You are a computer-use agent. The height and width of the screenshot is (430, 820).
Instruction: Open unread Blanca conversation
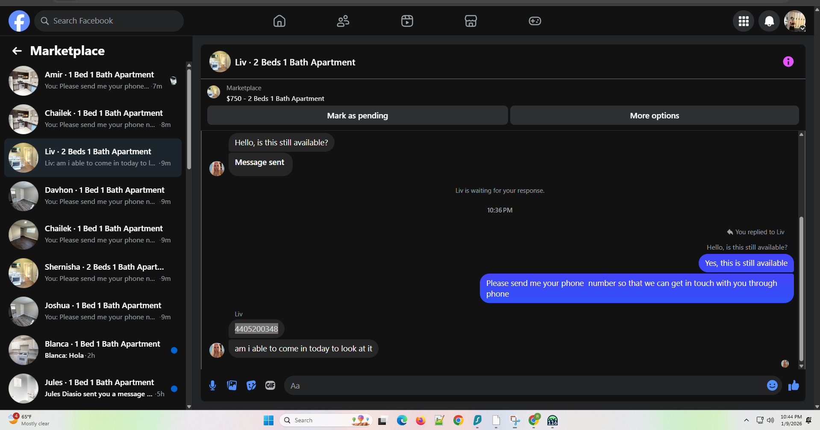[x=93, y=350]
